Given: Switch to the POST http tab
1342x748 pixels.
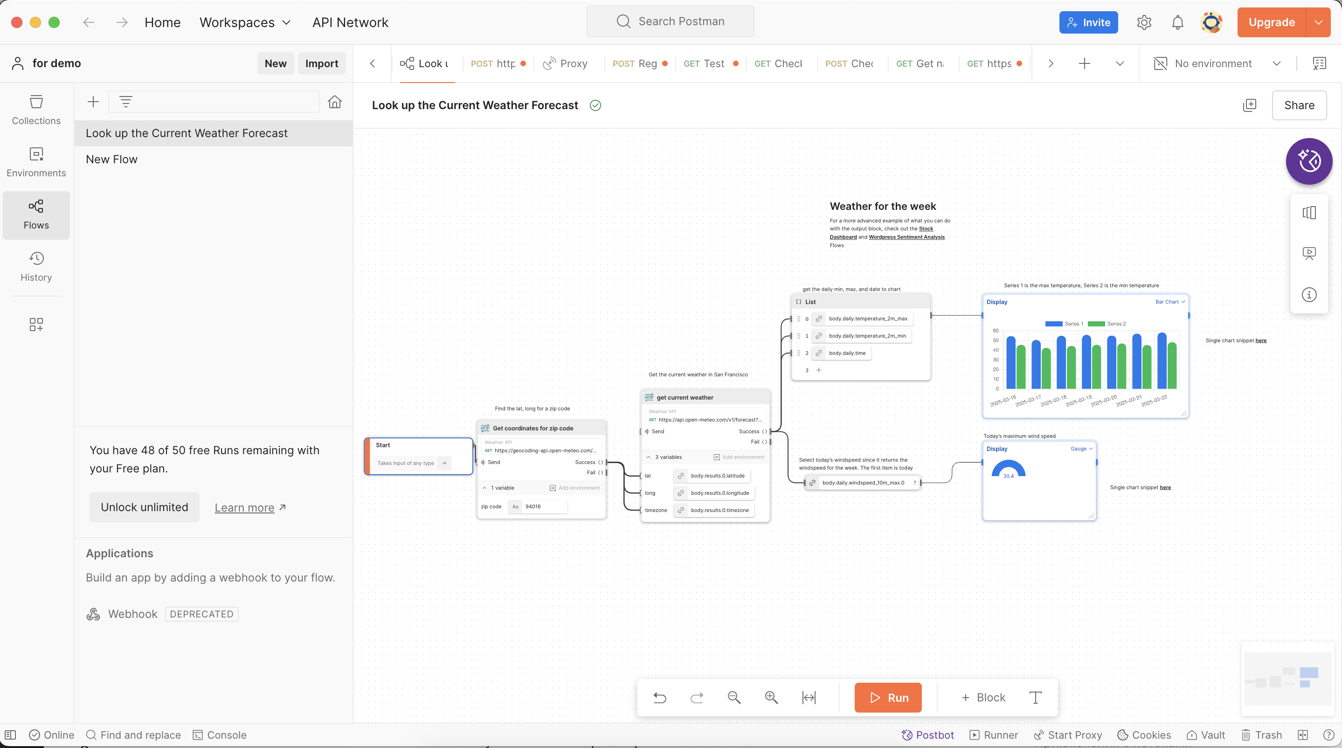Looking at the screenshot, I should click(x=498, y=63).
